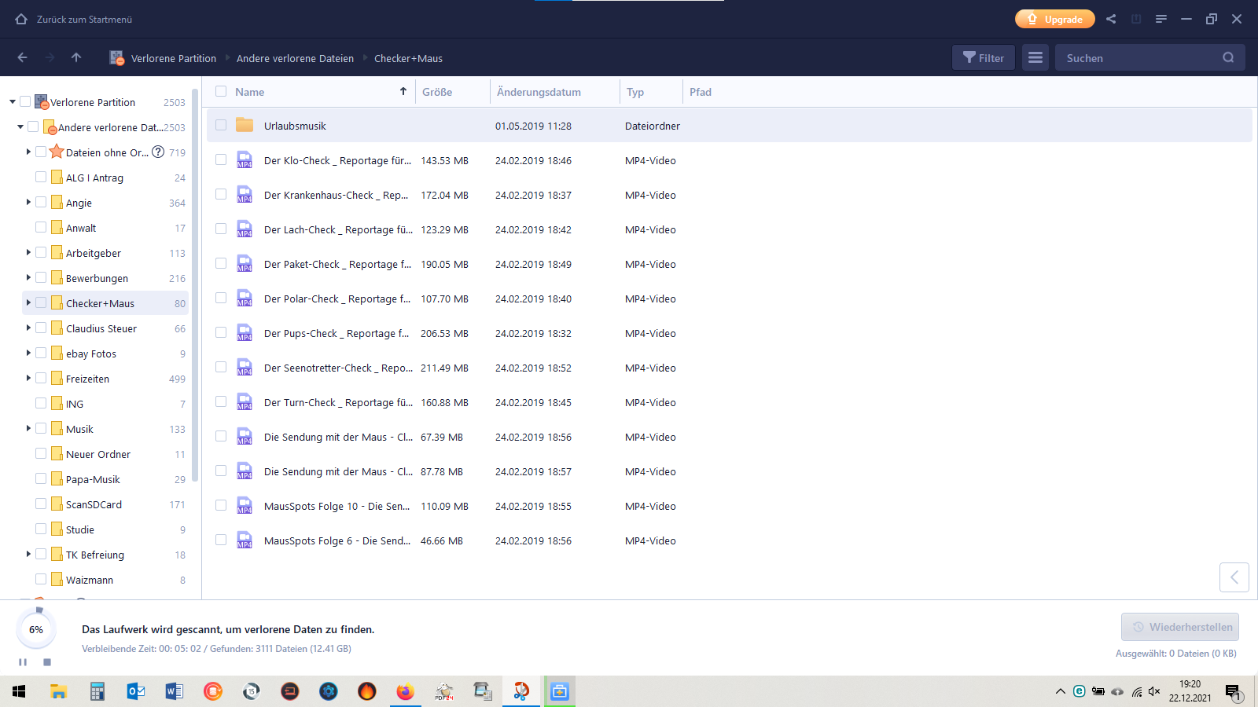Pause the scan with the pause icon
The width and height of the screenshot is (1258, 707).
point(23,662)
